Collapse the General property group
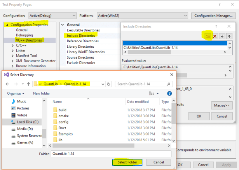The width and height of the screenshot is (239, 170). [x=63, y=25]
